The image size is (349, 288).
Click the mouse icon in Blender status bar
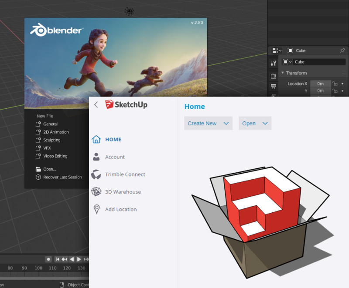tap(62, 285)
